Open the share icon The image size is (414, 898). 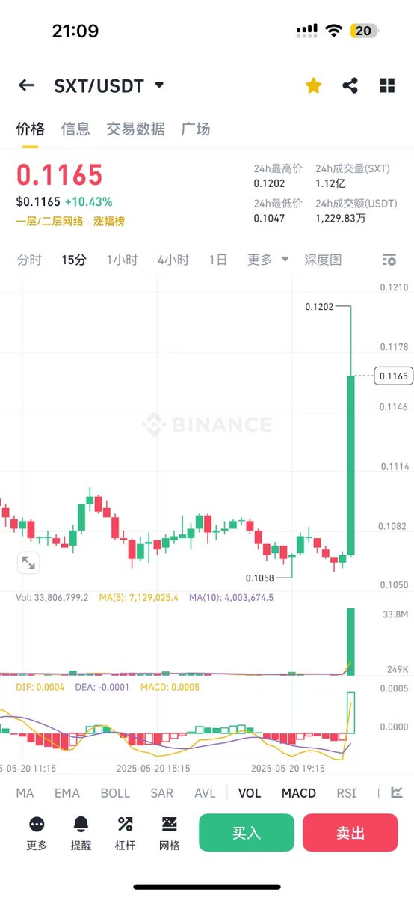tap(350, 85)
